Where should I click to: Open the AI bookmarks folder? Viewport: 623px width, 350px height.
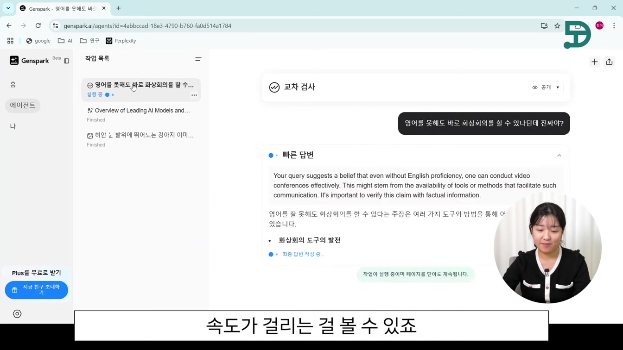pyautogui.click(x=65, y=41)
